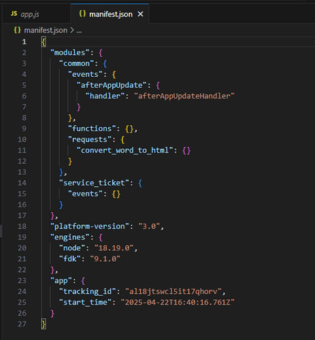315x340 pixels.
Task: Place cursor on "modules" key
Action: pyautogui.click(x=69, y=52)
